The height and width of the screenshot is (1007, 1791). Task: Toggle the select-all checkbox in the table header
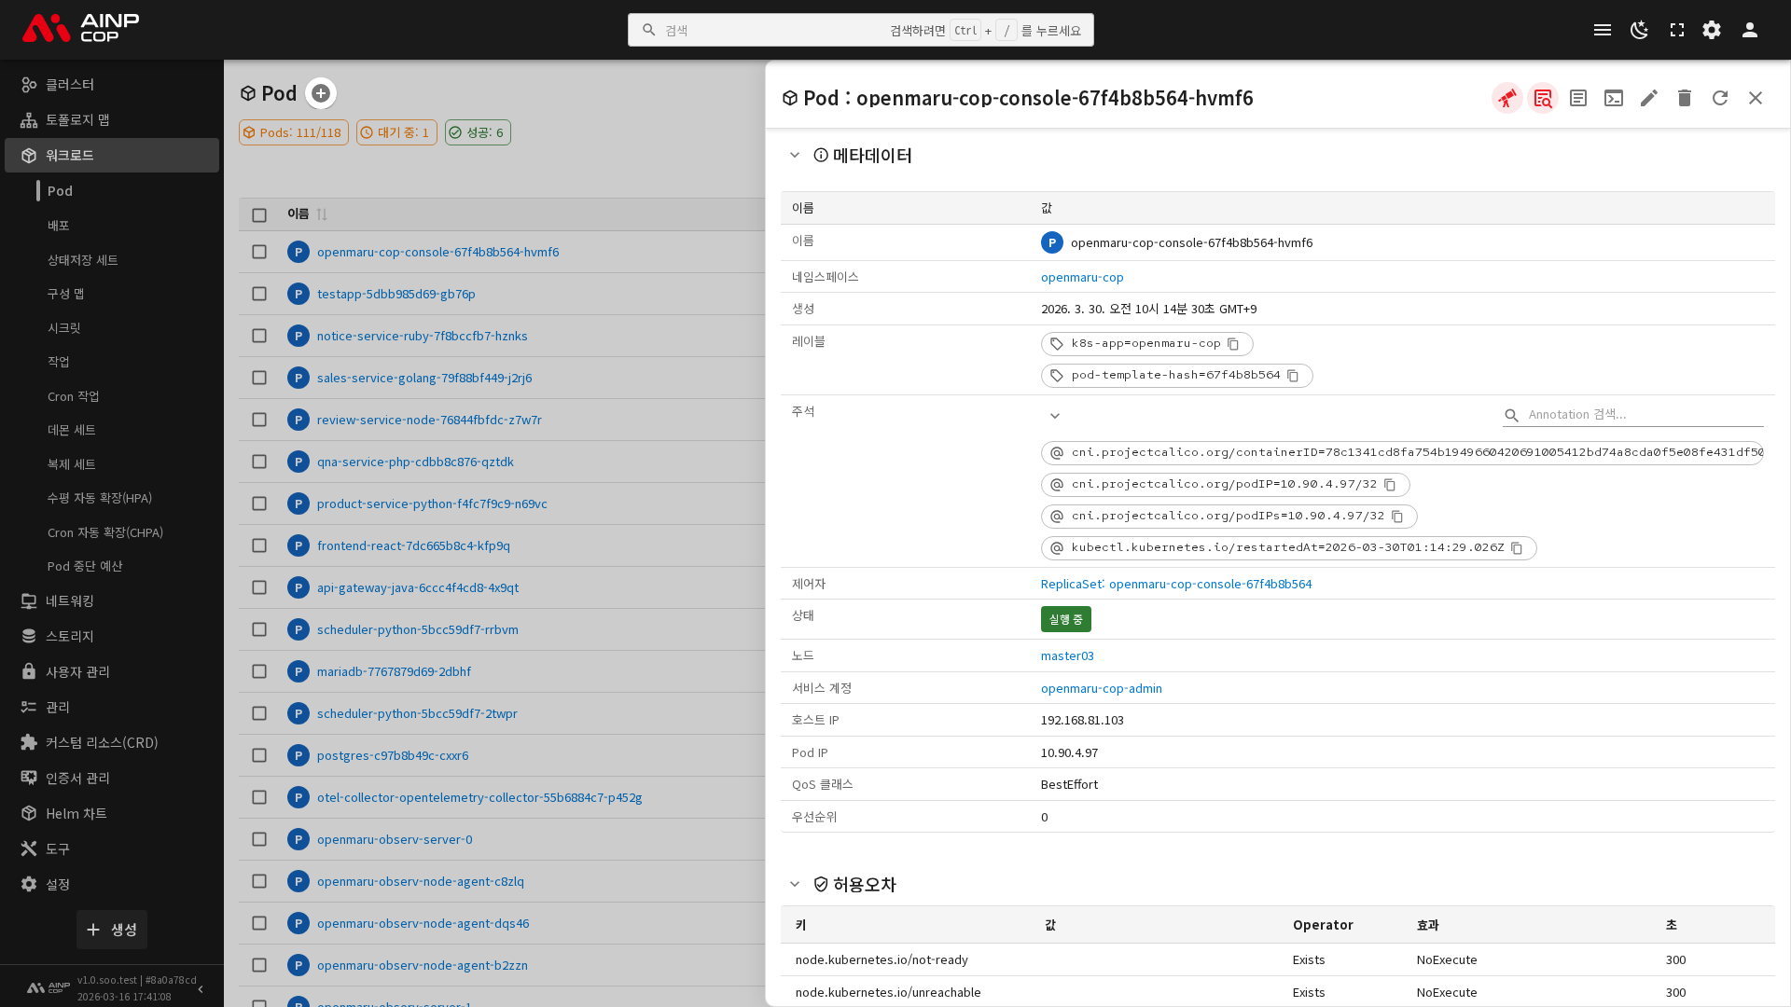[x=259, y=214]
